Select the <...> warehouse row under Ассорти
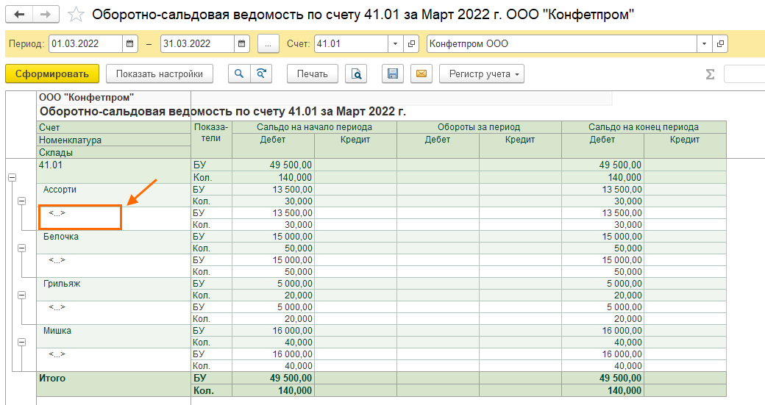 57,213
